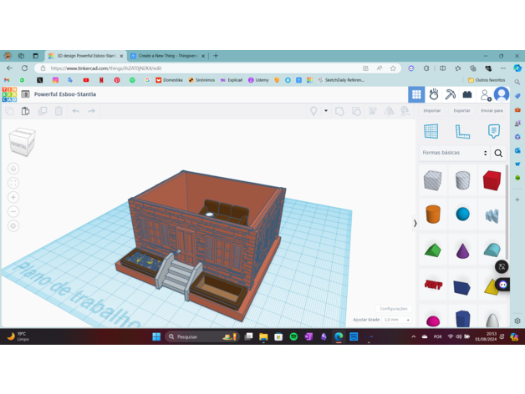
Task: Click the Tinkercad logo
Action: coord(9,94)
